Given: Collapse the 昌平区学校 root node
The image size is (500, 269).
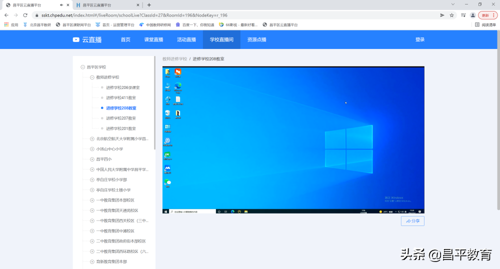Looking at the screenshot, I should pos(83,67).
